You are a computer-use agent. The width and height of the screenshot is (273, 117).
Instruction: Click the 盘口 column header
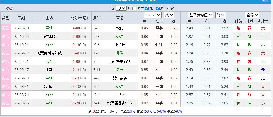[159, 21]
